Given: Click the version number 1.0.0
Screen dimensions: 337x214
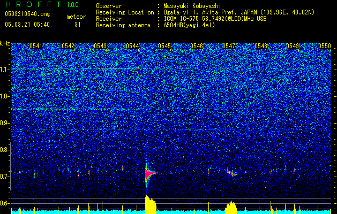Looking at the screenshot, I should 73,4.
